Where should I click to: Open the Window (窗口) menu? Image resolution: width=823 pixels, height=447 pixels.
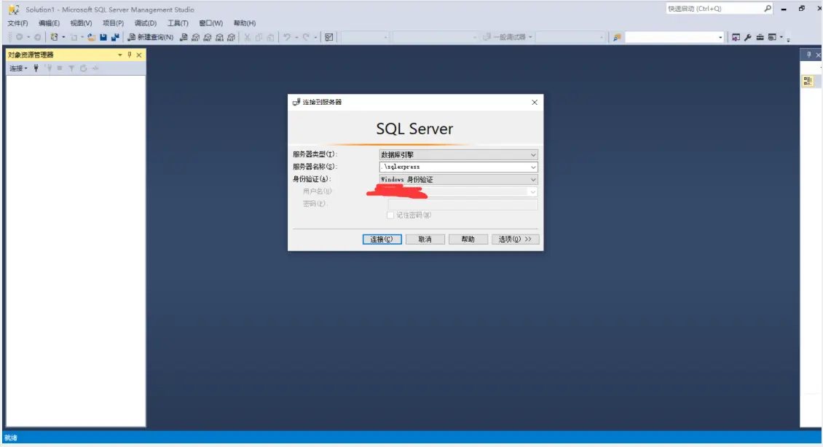210,23
